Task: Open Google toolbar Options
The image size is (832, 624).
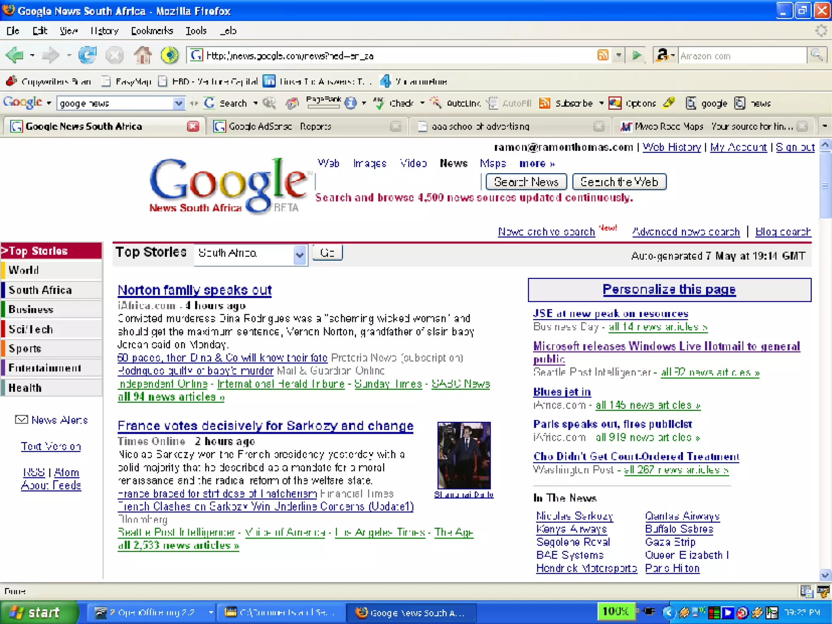Action: (633, 103)
